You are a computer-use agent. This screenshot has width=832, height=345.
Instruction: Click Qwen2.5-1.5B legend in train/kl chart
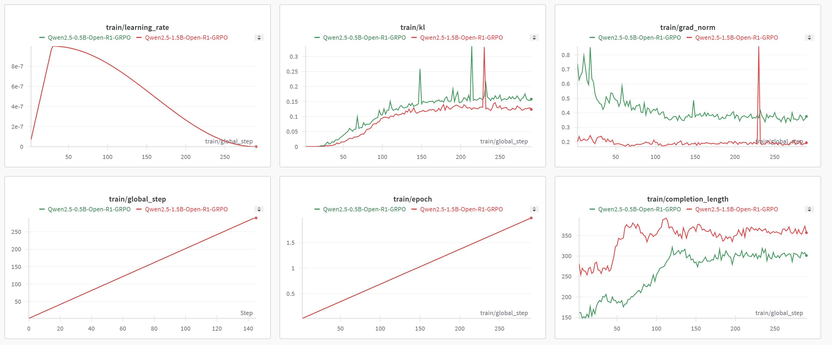[x=461, y=38]
